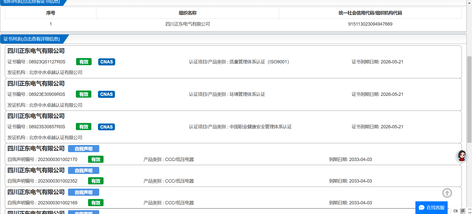Click the 有效 badge beside 2023000301002170

96,159
